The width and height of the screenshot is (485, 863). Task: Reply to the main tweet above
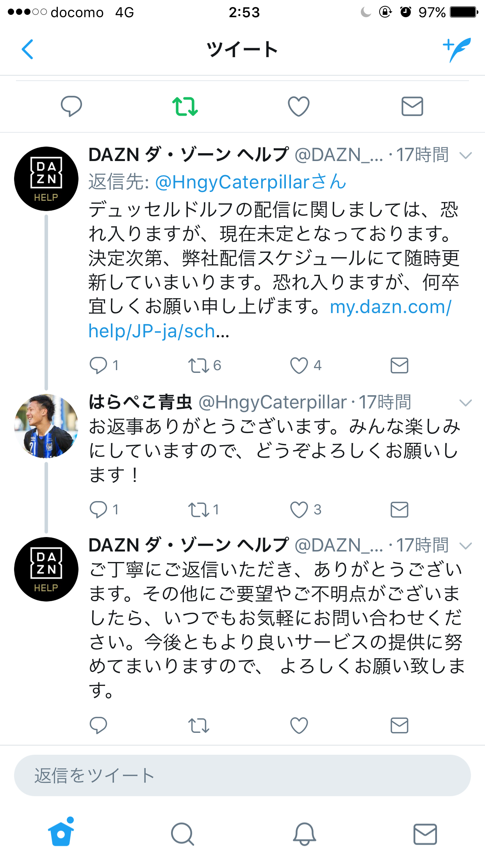click(71, 106)
